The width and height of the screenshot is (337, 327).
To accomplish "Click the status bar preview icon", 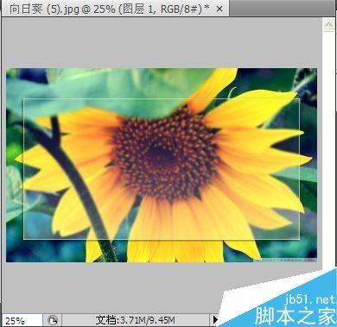I will 53,320.
